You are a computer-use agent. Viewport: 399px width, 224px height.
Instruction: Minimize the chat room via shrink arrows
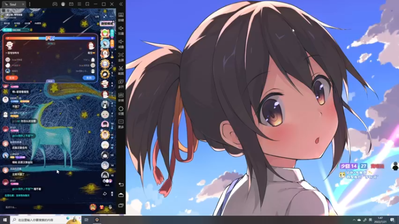point(105,16)
